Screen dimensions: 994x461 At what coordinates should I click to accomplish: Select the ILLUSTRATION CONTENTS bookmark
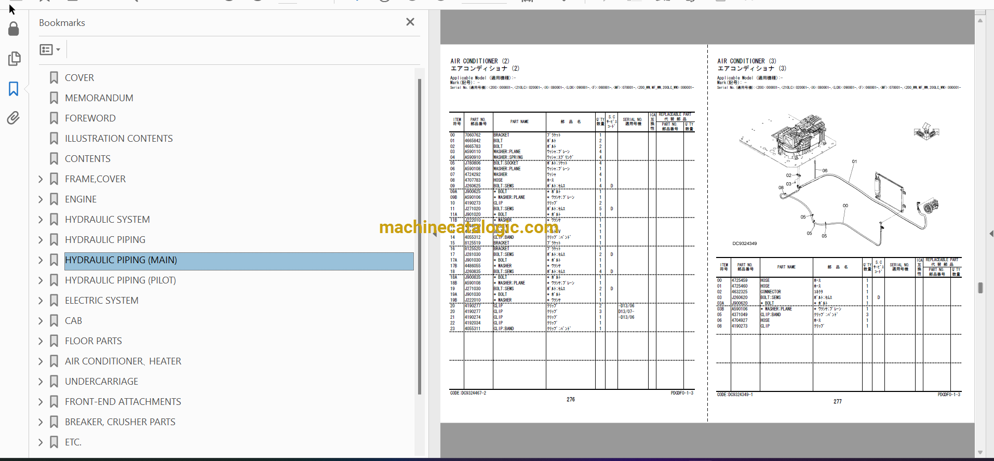[118, 139]
